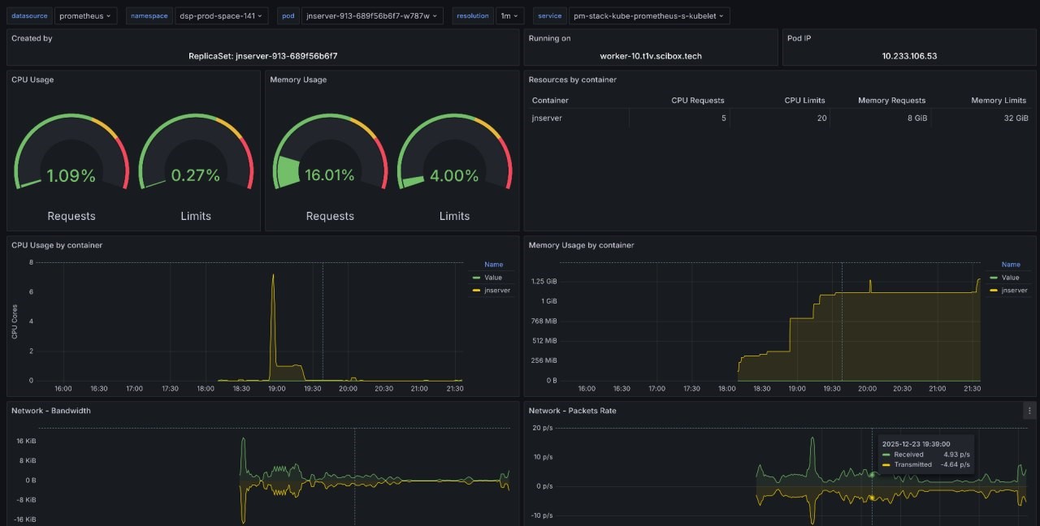The image size is (1040, 526).
Task: Click the Container column header
Action: click(550, 101)
